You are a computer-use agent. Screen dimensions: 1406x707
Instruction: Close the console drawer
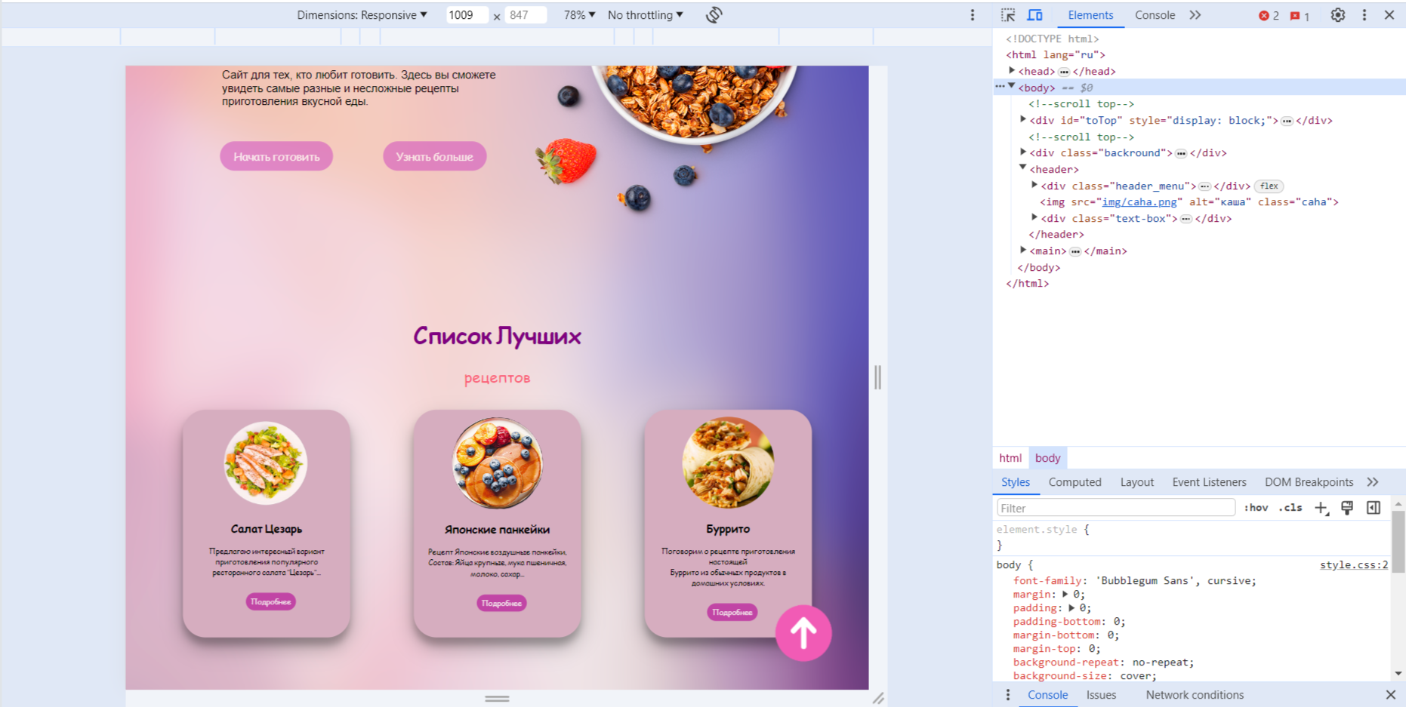(1391, 695)
